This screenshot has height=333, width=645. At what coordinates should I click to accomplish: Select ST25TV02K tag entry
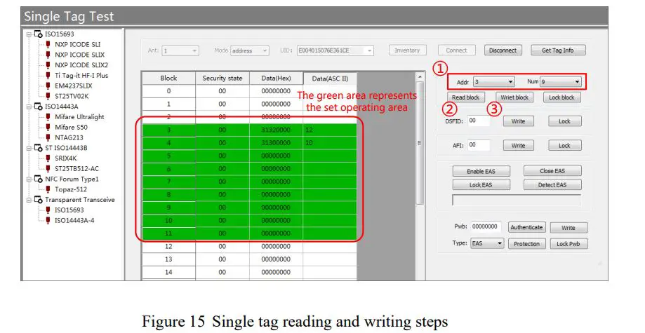coord(72,96)
